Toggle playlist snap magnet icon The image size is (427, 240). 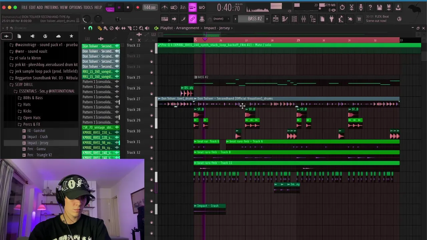coord(90,28)
